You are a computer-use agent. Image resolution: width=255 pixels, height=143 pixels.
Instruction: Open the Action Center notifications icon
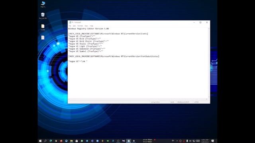tap(212, 141)
